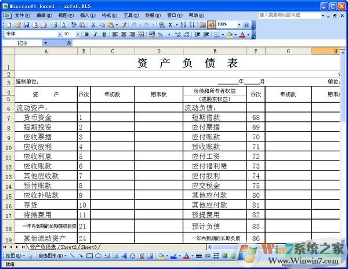Toggle Bold formatting
The width and height of the screenshot is (348, 269).
pyautogui.click(x=87, y=34)
